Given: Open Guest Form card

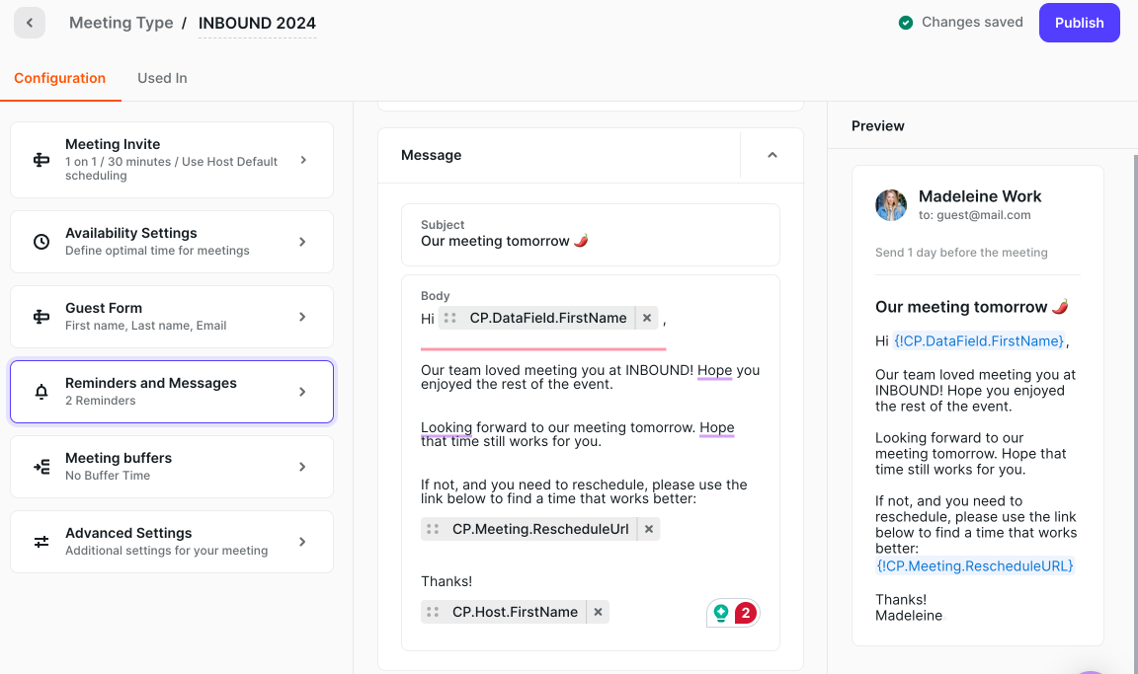Looking at the screenshot, I should 171,317.
